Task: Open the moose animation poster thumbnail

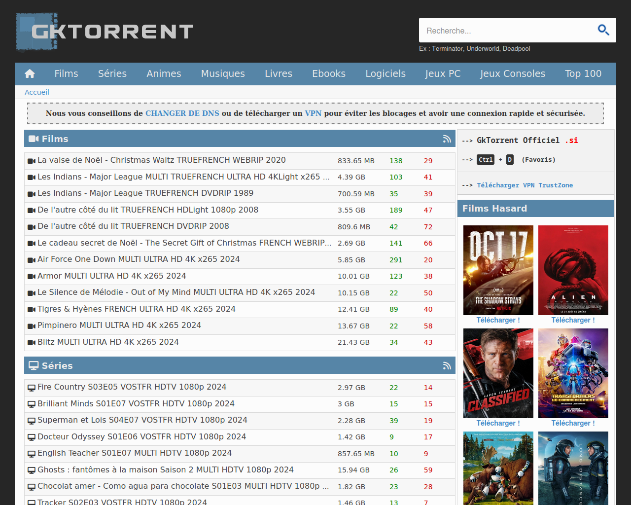Action: click(x=498, y=468)
